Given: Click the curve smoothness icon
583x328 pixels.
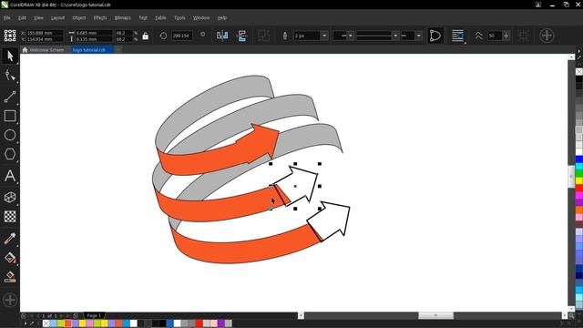Looking at the screenshot, I should [478, 36].
